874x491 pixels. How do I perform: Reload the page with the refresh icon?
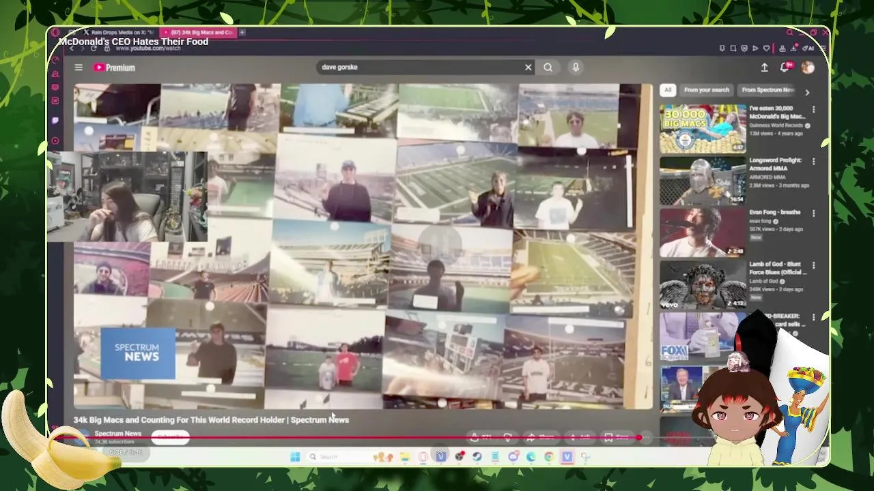[94, 48]
